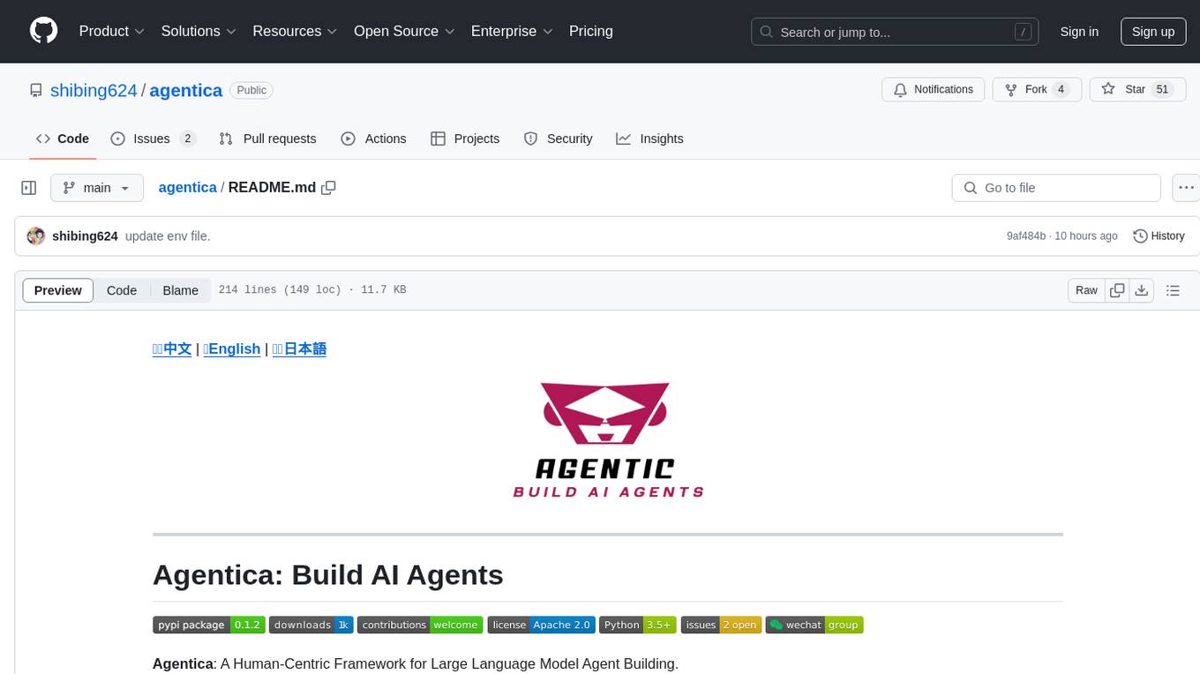Sign in to GitHub
The image size is (1200, 674).
click(x=1079, y=32)
